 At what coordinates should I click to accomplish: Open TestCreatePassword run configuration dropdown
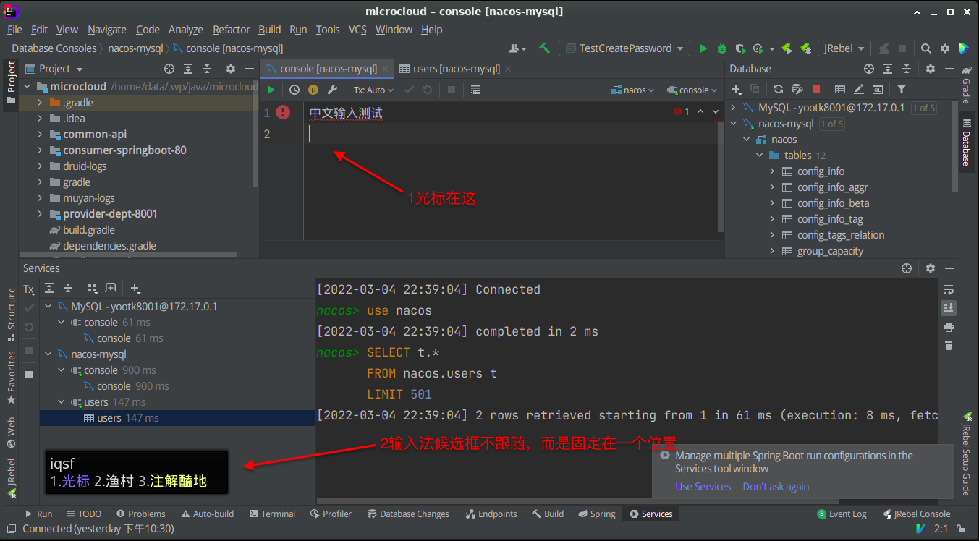pos(625,48)
